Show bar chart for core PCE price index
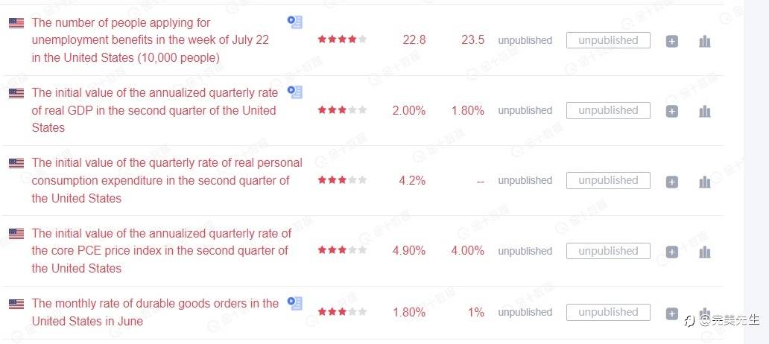This screenshot has width=769, height=344. click(704, 252)
